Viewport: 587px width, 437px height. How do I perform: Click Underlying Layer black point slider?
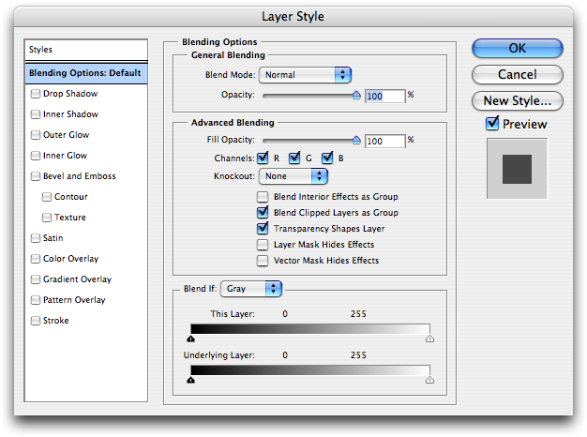coord(191,380)
